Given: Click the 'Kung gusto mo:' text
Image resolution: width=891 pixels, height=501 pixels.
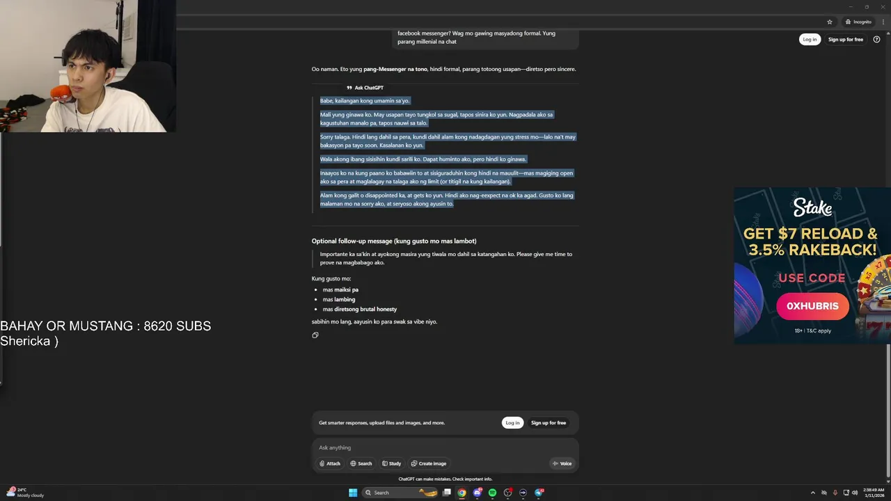Looking at the screenshot, I should [331, 278].
